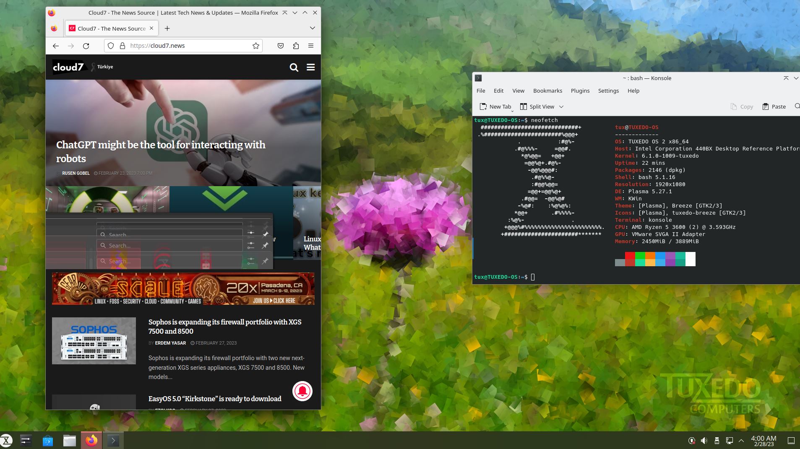Screen dimensions: 800x449
Task: Reload the cloud7.news page
Action: 86,46
